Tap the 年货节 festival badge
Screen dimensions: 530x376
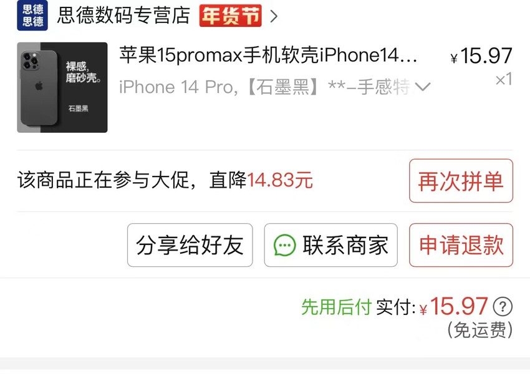coord(231,16)
